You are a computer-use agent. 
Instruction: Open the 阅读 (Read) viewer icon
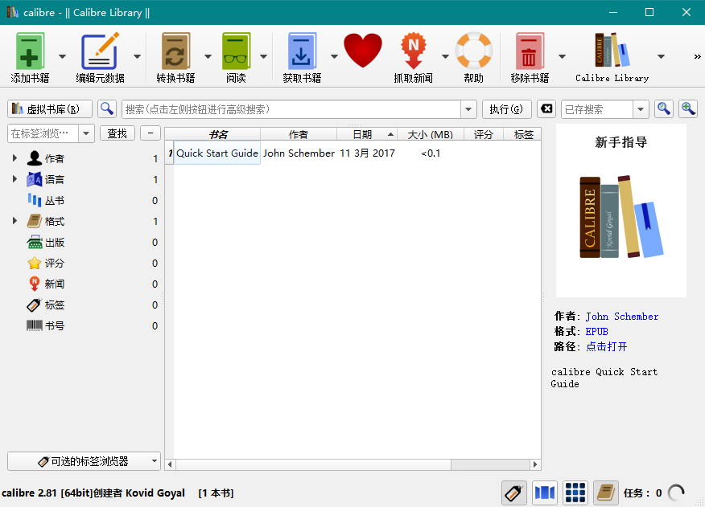[236, 51]
